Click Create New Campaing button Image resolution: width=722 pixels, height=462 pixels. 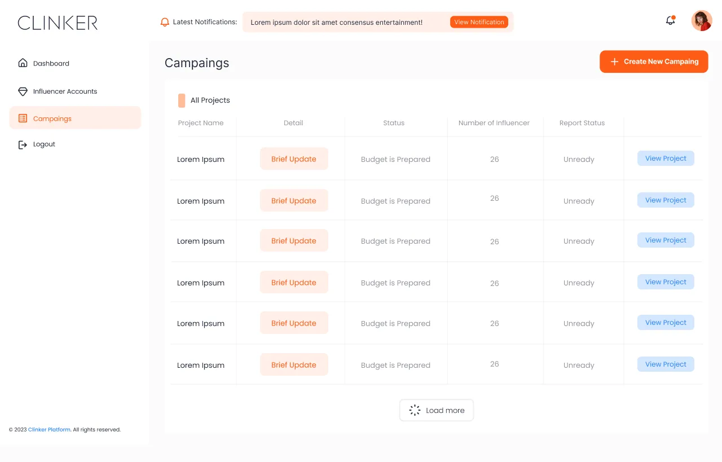pyautogui.click(x=654, y=61)
